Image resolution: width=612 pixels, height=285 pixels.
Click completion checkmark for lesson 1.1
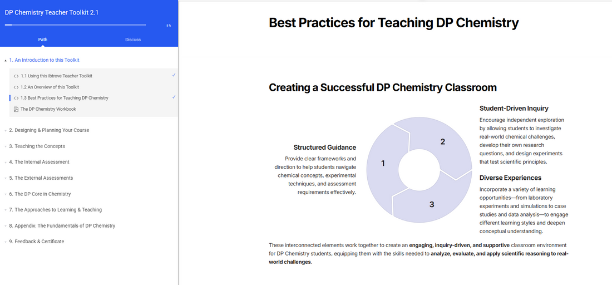click(x=174, y=75)
